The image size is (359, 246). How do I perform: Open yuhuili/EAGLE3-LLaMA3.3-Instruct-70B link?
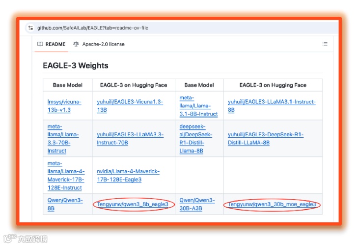(x=130, y=138)
